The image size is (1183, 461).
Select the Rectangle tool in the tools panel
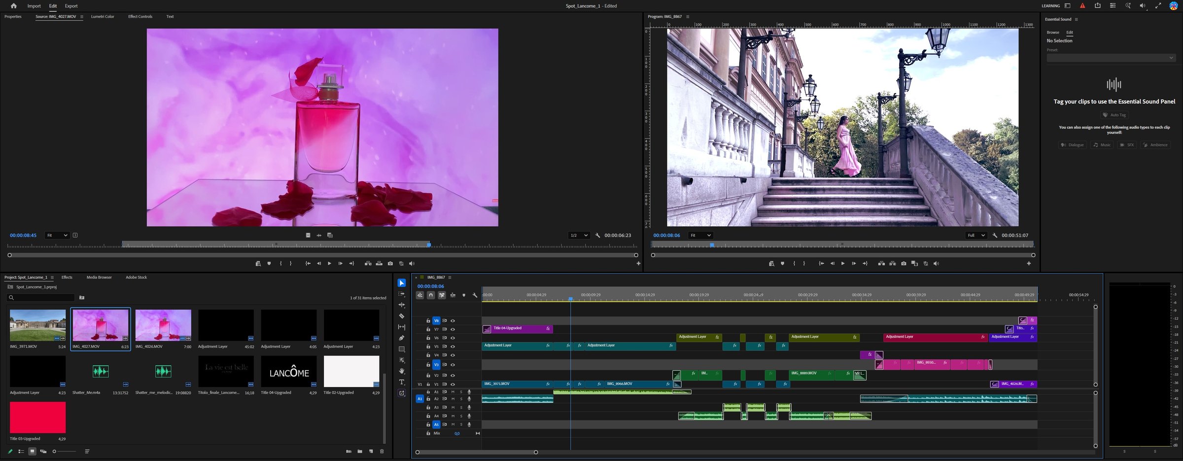(402, 349)
